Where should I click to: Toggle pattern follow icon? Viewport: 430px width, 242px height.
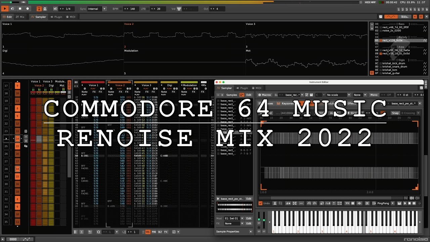click(x=39, y=9)
